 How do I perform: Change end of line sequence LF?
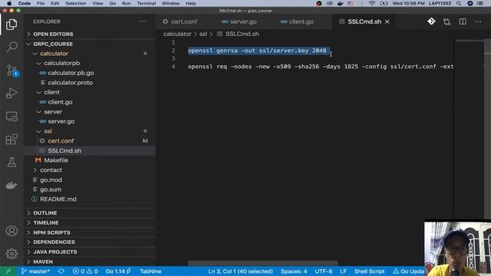[x=343, y=271]
